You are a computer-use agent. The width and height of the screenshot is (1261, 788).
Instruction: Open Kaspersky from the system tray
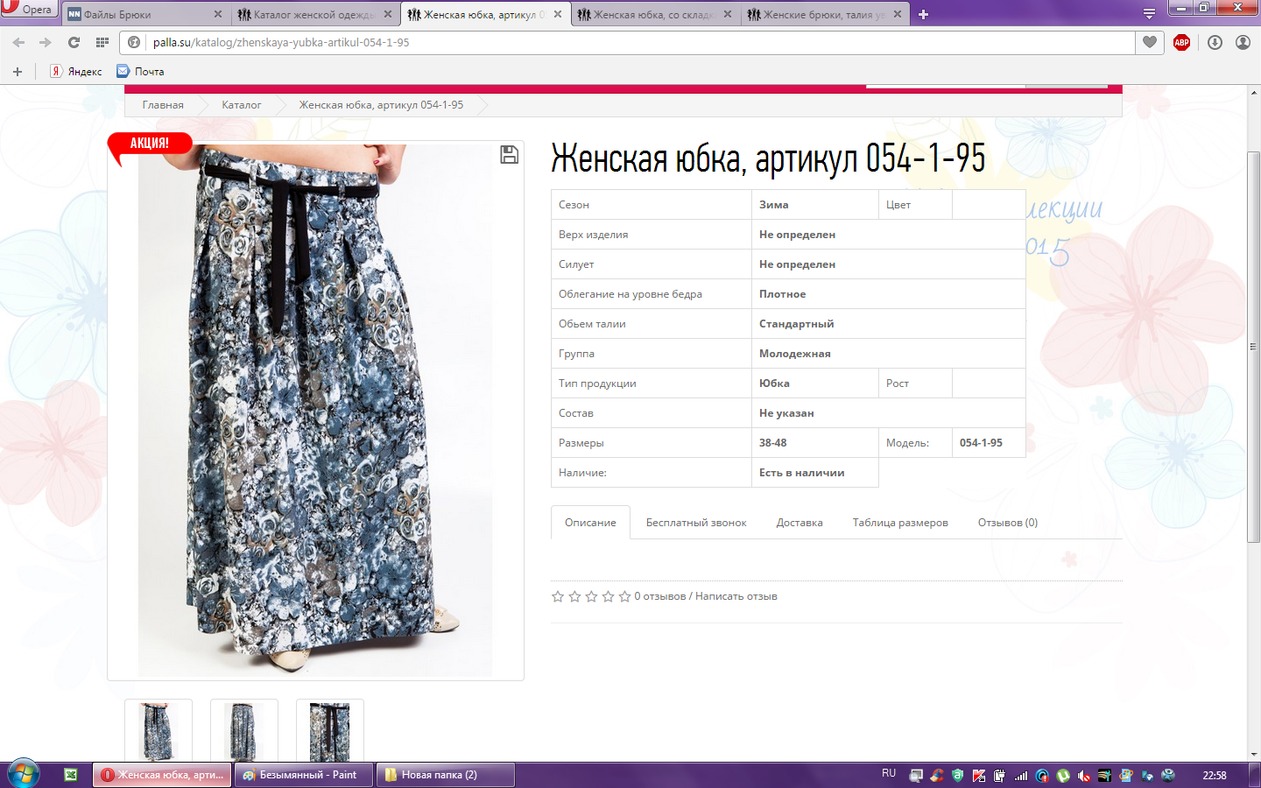click(x=979, y=776)
